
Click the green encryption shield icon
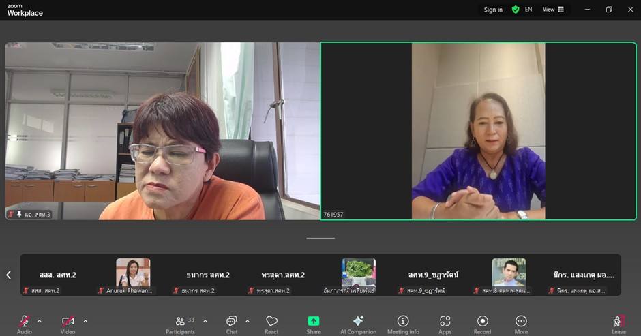[516, 10]
